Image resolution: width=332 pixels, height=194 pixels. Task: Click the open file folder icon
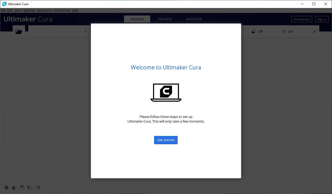(19, 31)
